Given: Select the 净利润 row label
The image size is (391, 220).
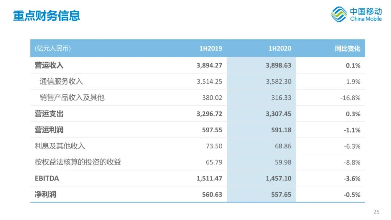Looking at the screenshot, I should point(45,195).
